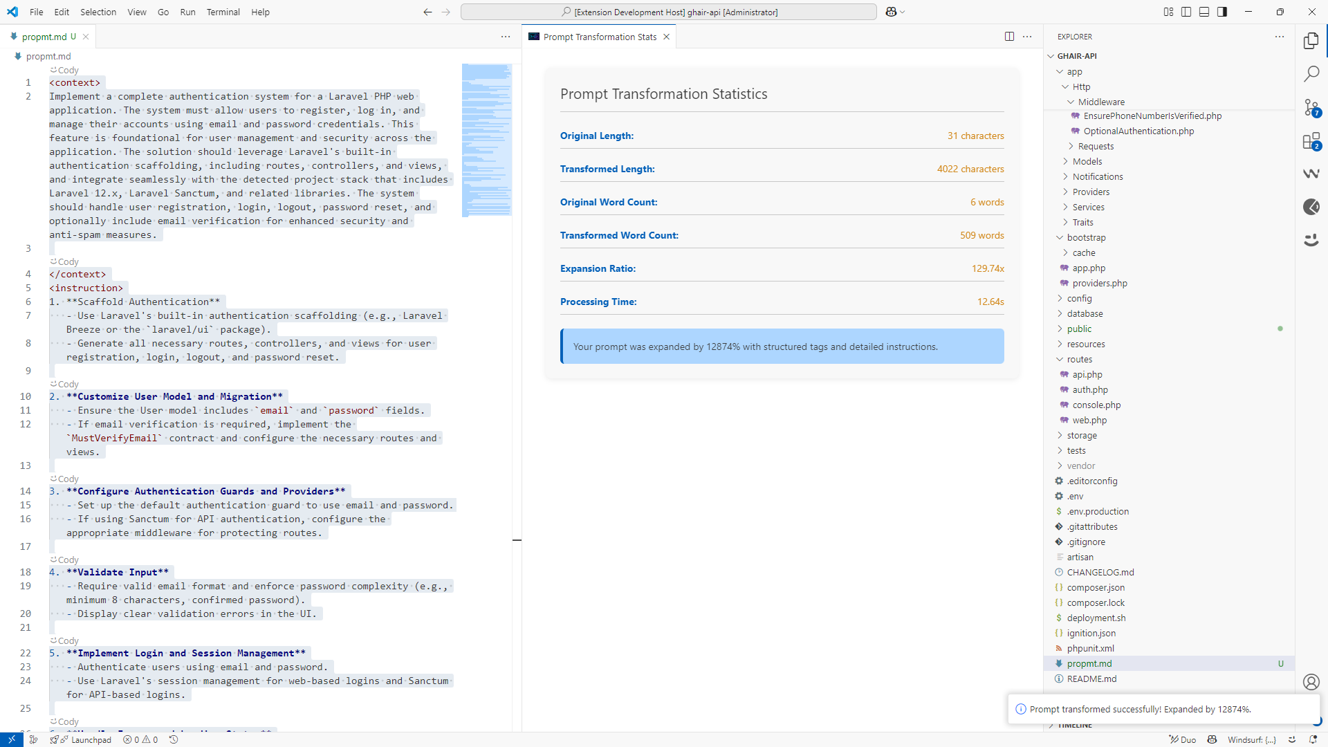
Task: Toggle the panel layout button
Action: (1204, 12)
